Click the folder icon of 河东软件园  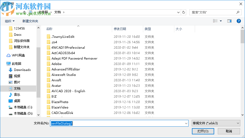pyautogui.click(x=11, y=41)
